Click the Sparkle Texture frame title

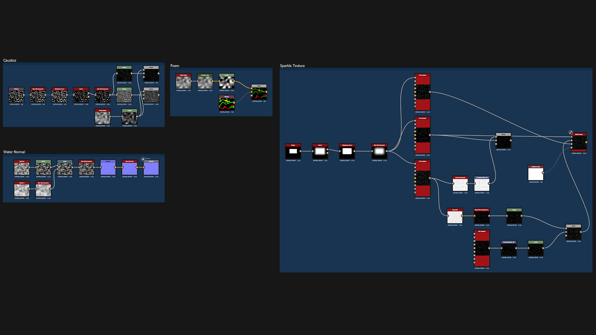(292, 66)
